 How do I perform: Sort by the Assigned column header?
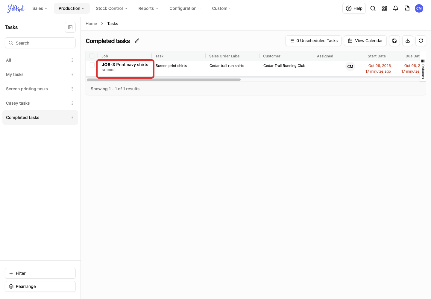(325, 56)
